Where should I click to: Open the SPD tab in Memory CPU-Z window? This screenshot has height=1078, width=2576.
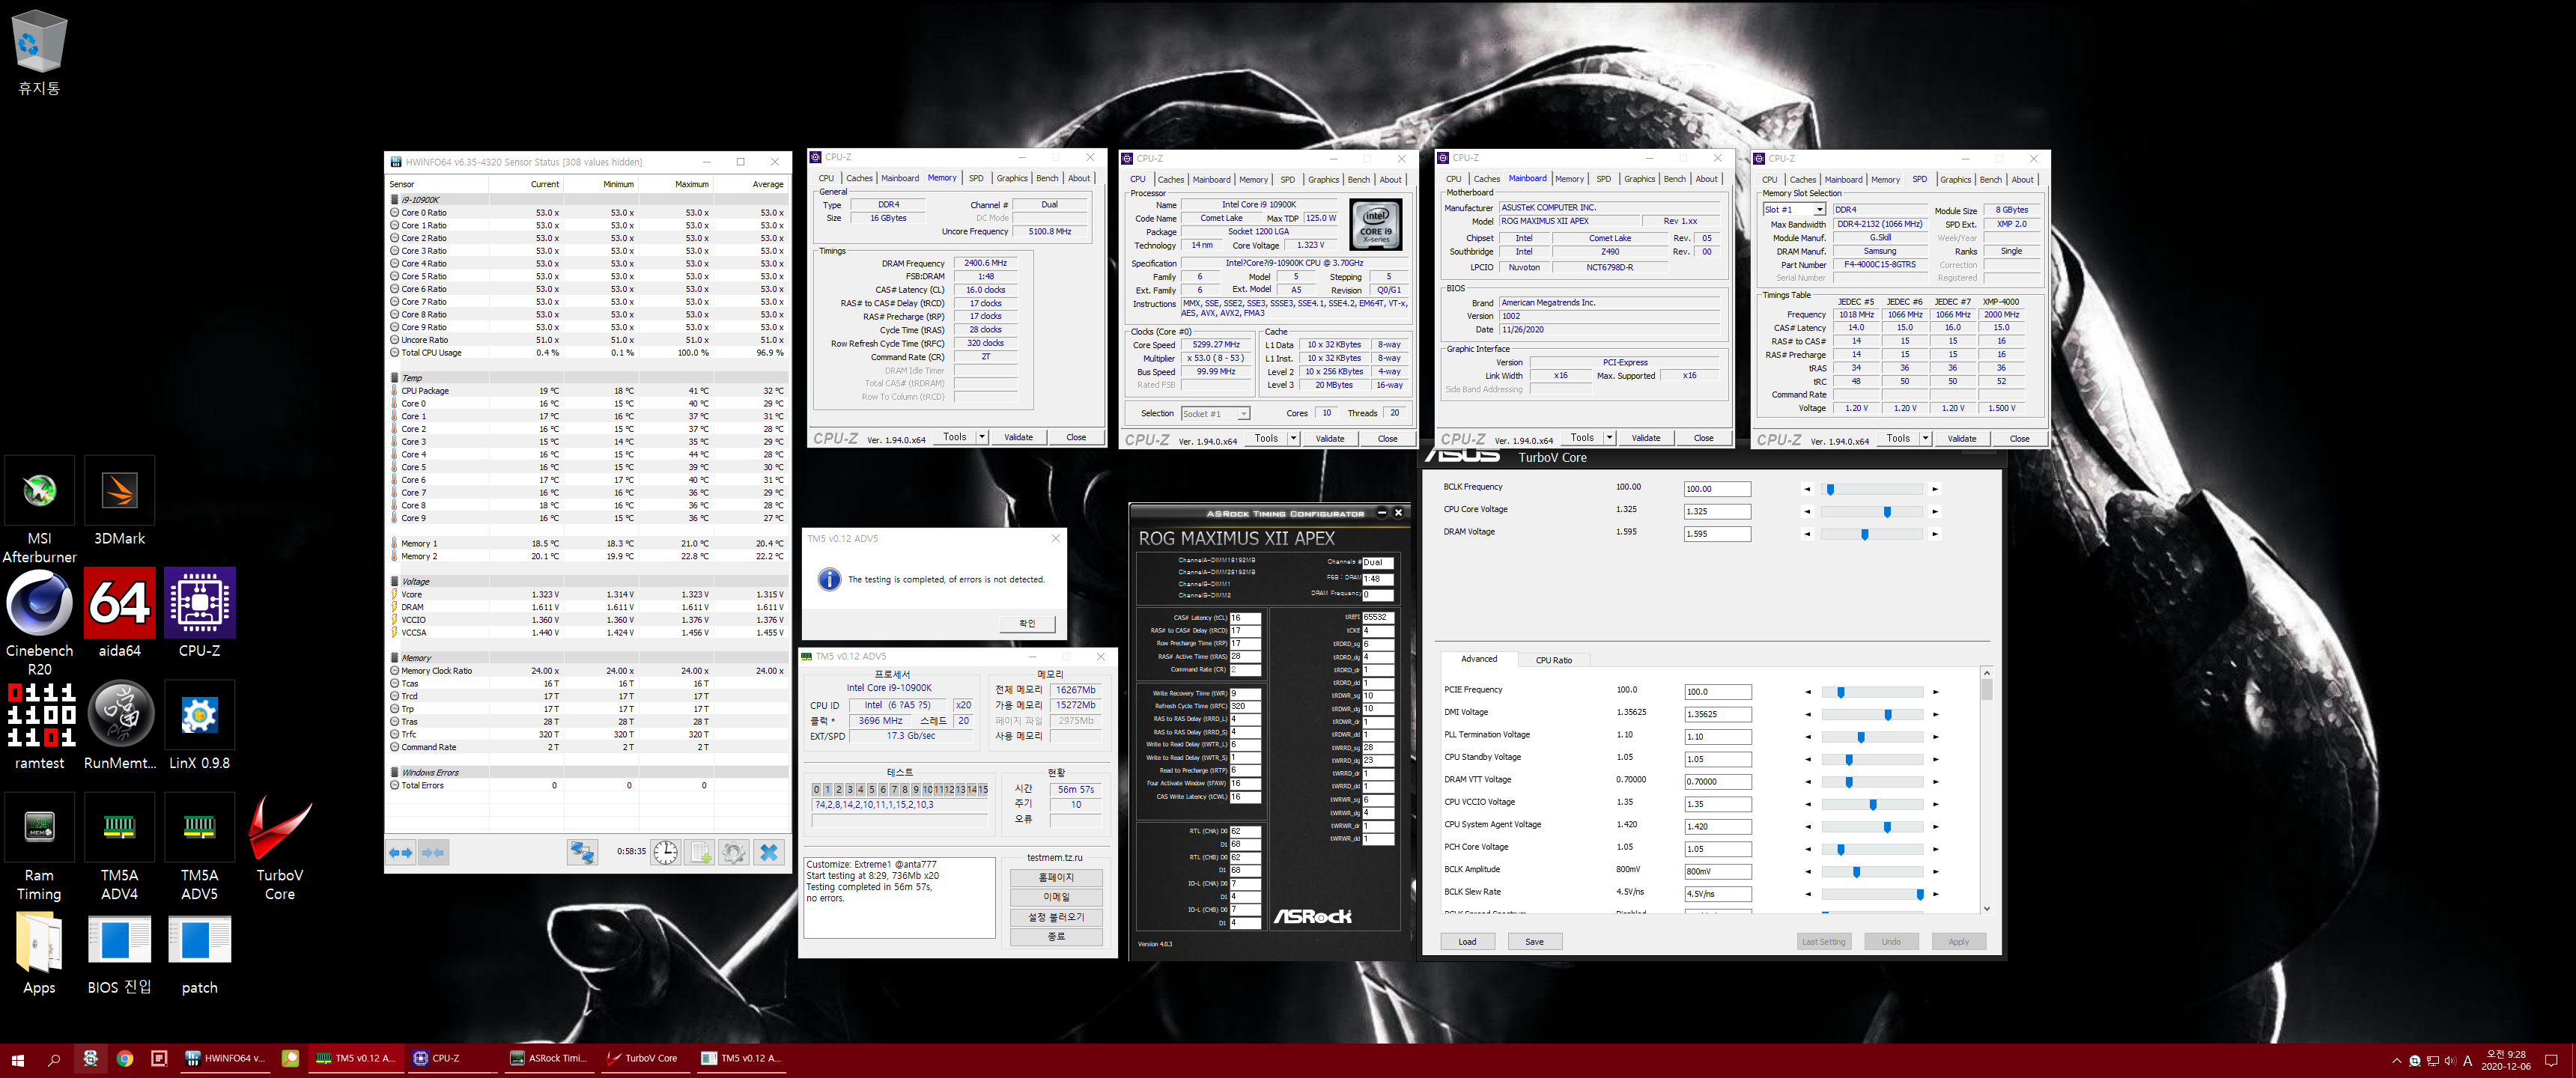(975, 178)
